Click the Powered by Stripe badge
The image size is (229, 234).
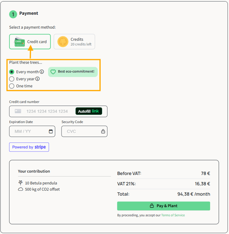pyautogui.click(x=29, y=147)
